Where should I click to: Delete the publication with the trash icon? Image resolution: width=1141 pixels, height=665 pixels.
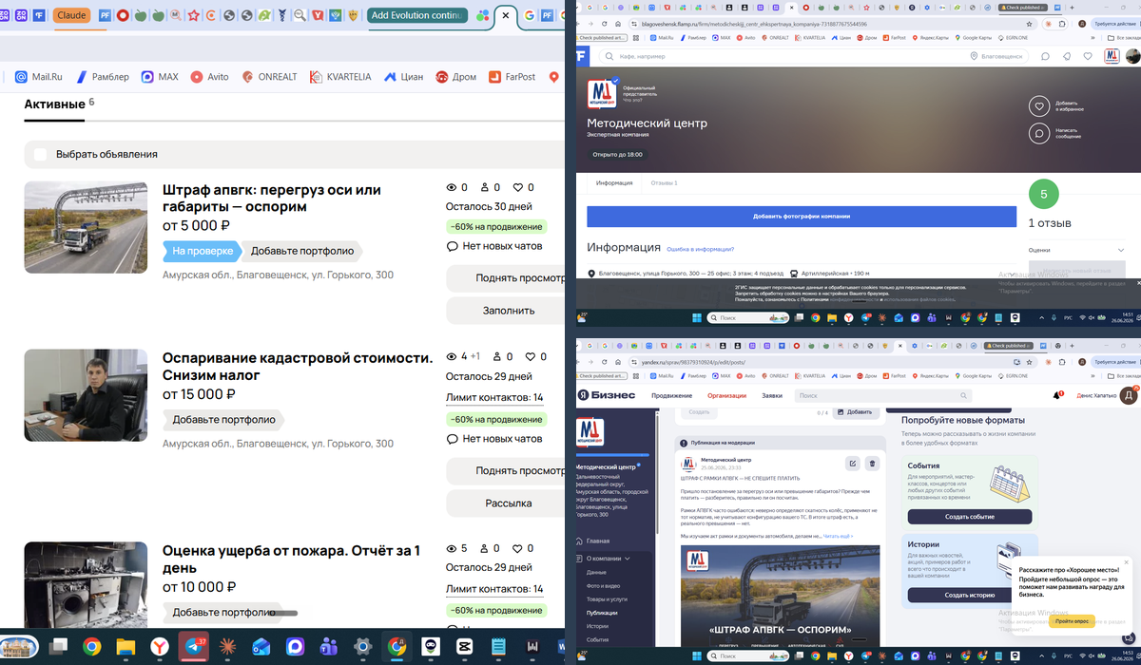pyautogui.click(x=873, y=463)
